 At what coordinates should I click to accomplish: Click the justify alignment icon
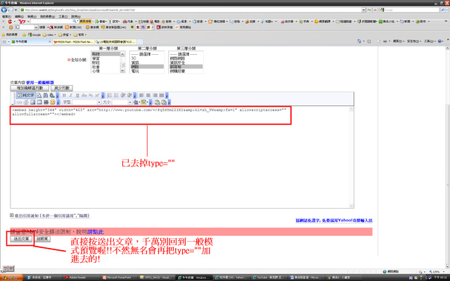tap(162, 96)
